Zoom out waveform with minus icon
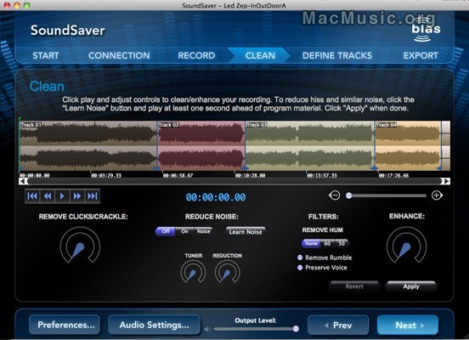Screen dimensions: 469x340 click(334, 195)
